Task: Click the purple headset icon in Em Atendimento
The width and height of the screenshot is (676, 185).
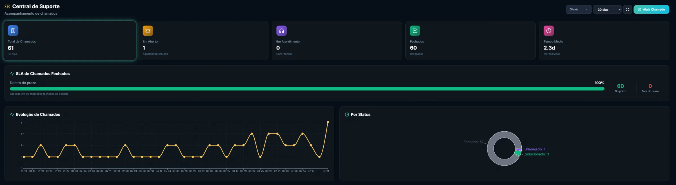Action: (281, 31)
